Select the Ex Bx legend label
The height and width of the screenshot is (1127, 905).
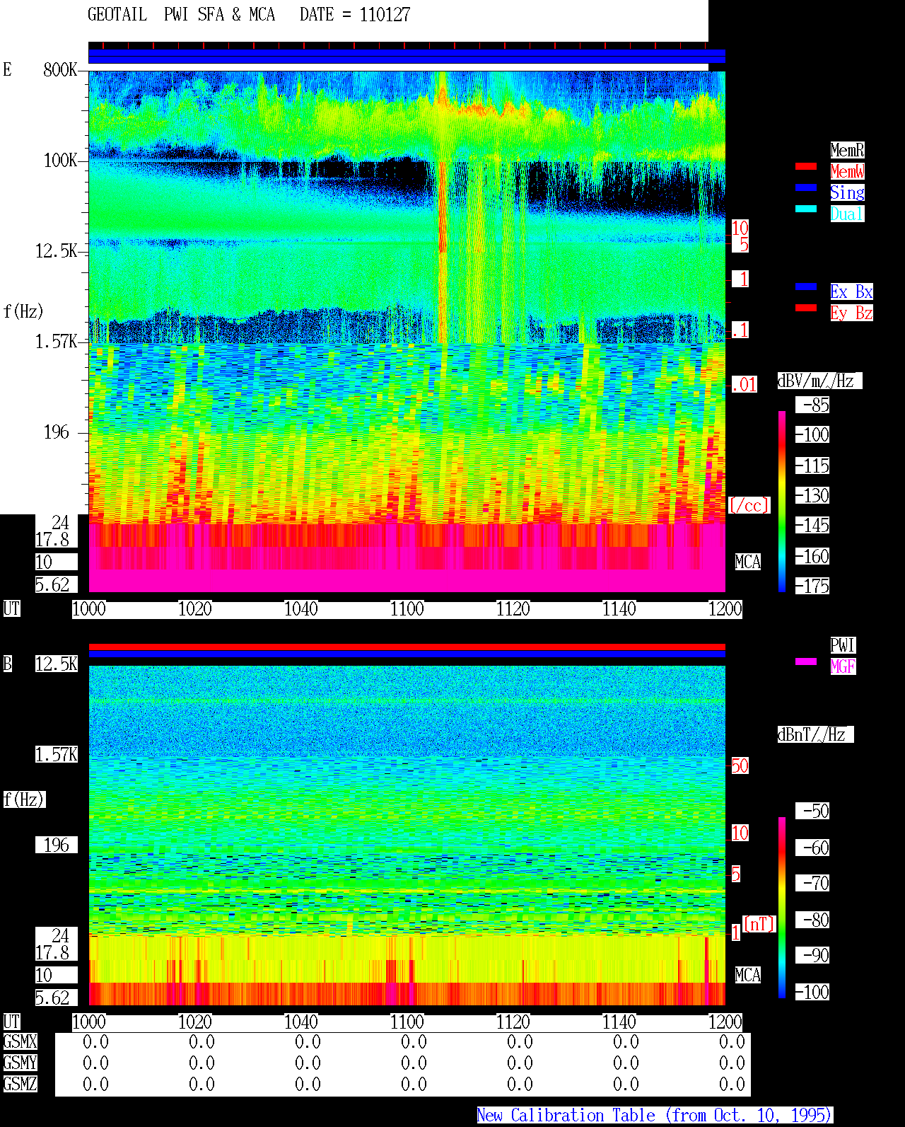[851, 291]
